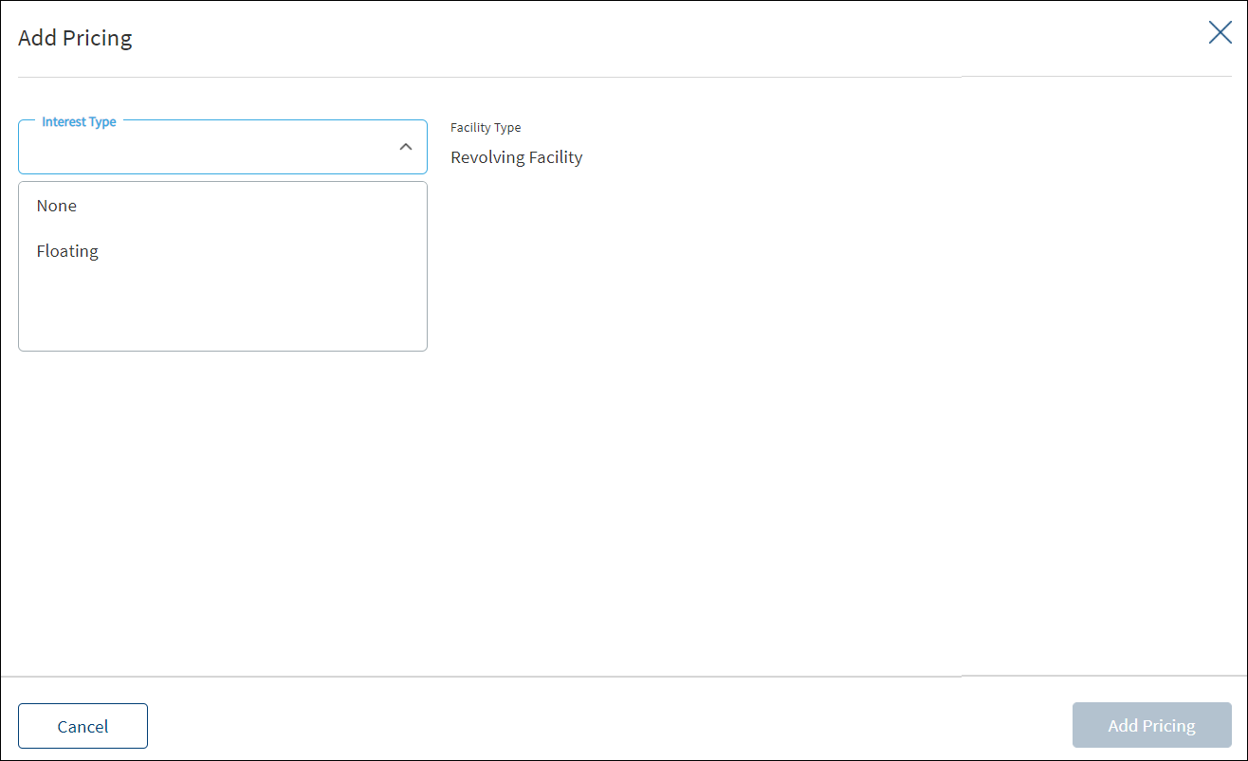Click the Cancel button
1248x761 pixels.
83,726
